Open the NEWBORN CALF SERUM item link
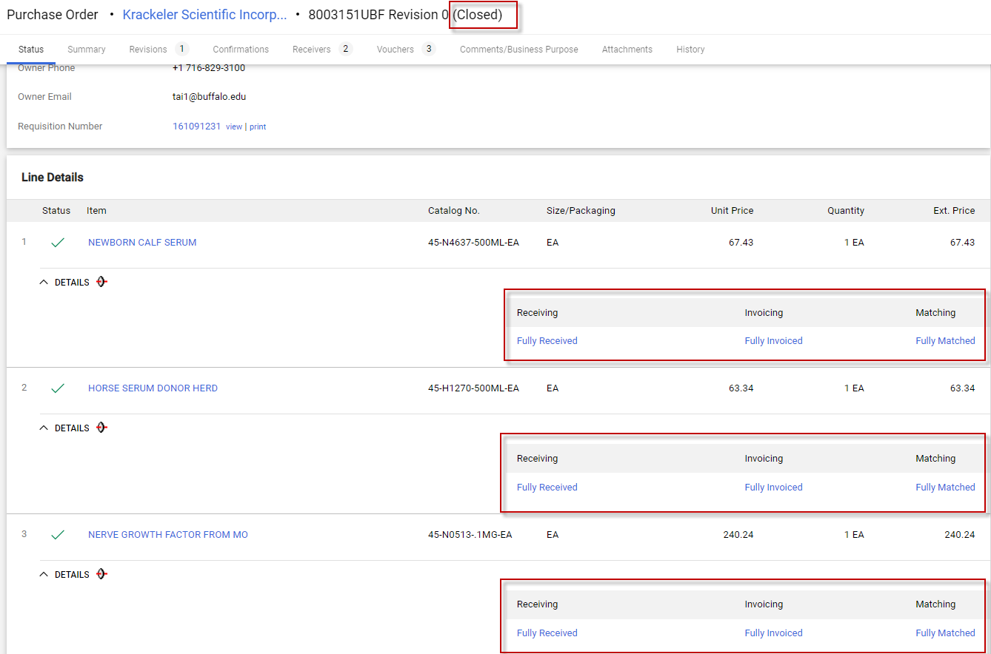Image resolution: width=991 pixels, height=654 pixels. (x=142, y=243)
